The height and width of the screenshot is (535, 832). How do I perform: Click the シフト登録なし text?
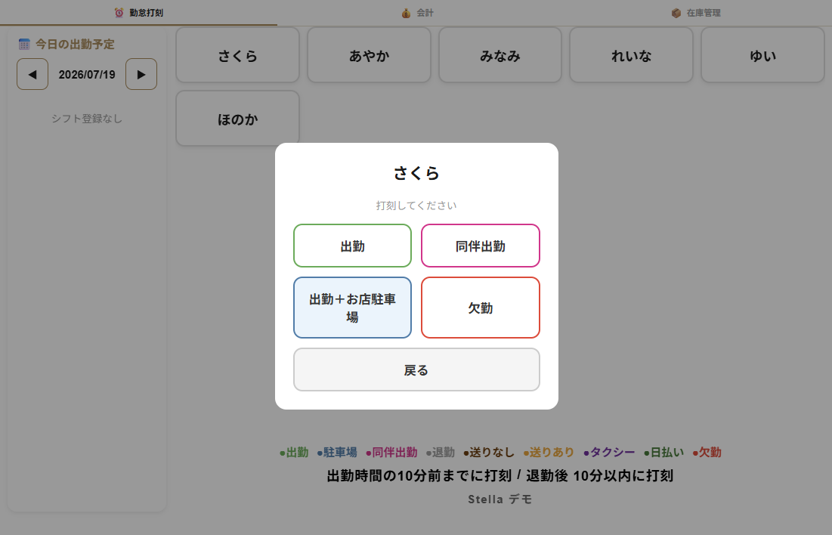tap(87, 119)
